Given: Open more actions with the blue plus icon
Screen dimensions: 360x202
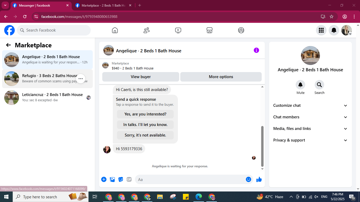Looking at the screenshot, I should tap(104, 179).
